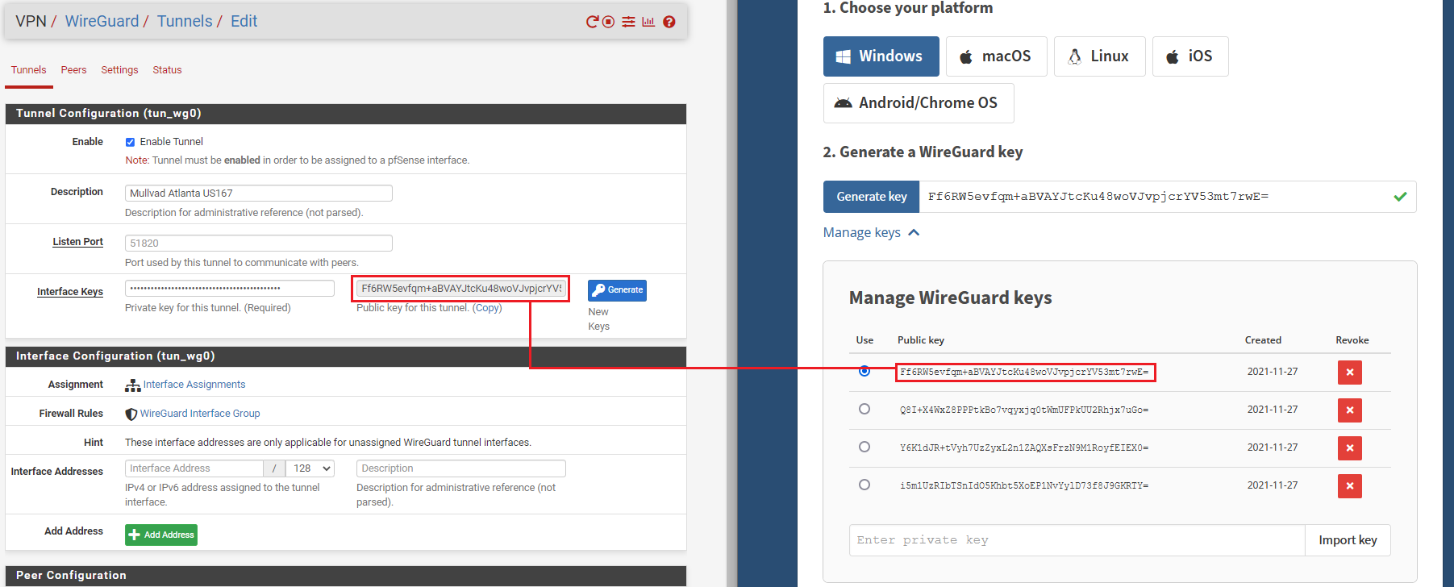Click the Interface Address input field
Screen dimensions: 1454x587
(194, 468)
